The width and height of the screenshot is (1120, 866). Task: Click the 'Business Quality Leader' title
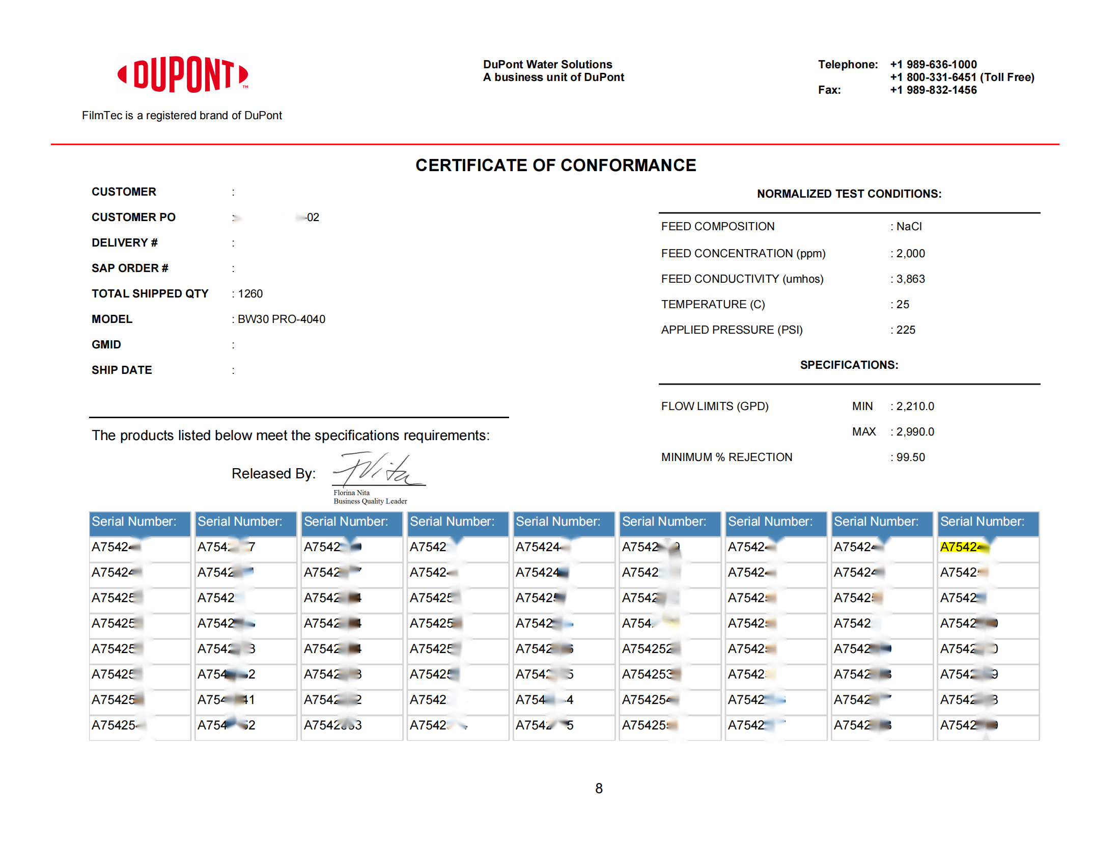coord(370,501)
